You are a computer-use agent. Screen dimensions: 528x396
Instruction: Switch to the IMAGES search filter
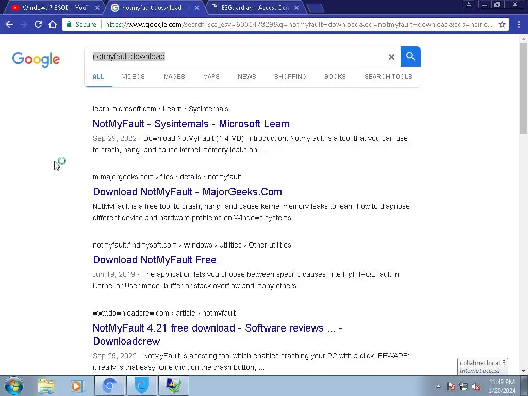pyautogui.click(x=173, y=77)
